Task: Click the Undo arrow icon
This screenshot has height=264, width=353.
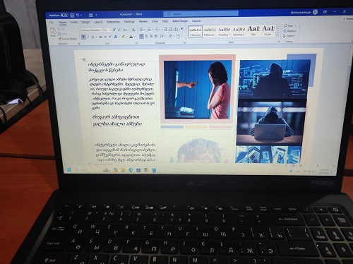Action: 78,16
